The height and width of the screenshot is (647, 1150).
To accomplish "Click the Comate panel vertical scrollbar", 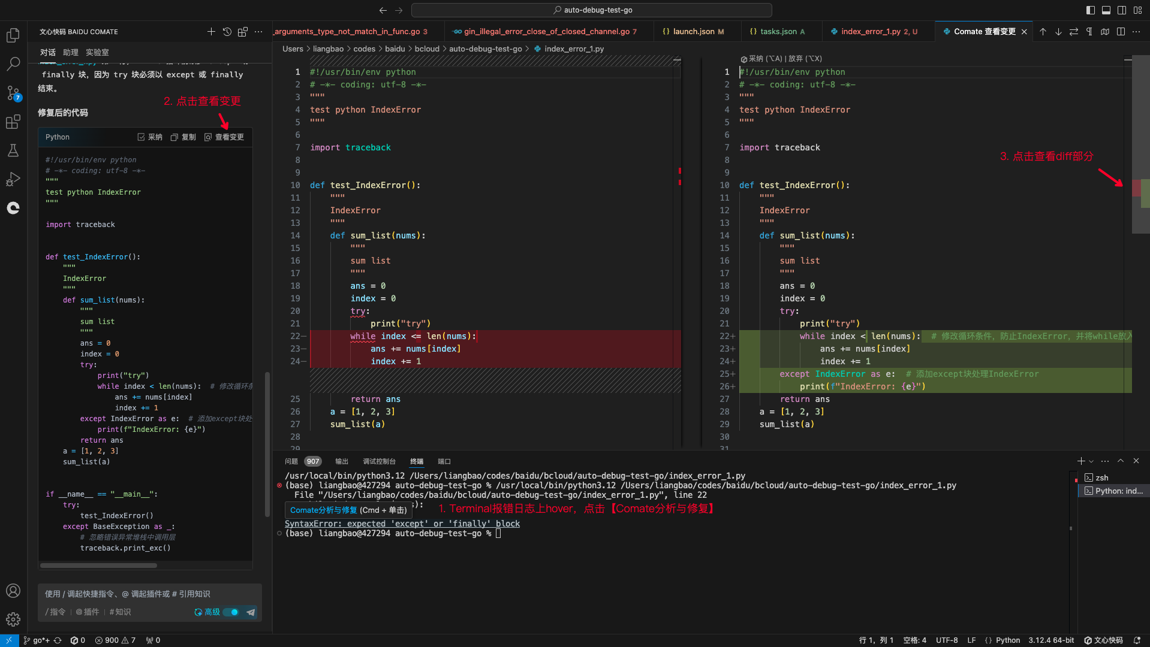I will pyautogui.click(x=267, y=445).
